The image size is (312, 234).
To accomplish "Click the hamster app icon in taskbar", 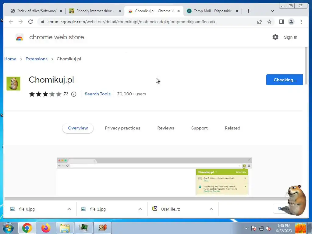I will [103, 228].
